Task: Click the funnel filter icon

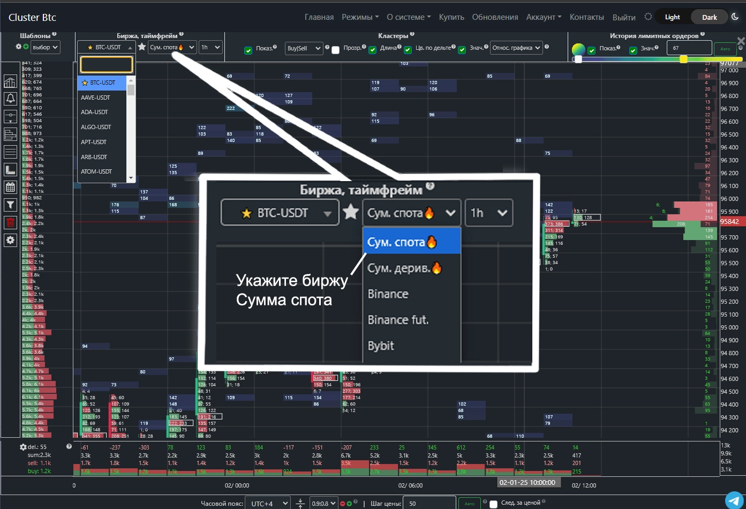Action: [x=10, y=205]
